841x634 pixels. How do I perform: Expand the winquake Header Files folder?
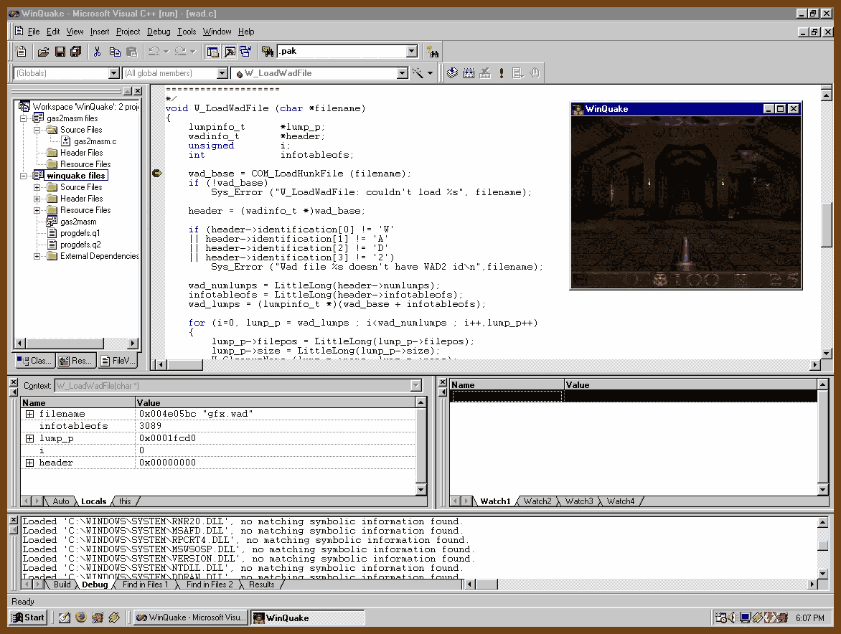[x=37, y=199]
